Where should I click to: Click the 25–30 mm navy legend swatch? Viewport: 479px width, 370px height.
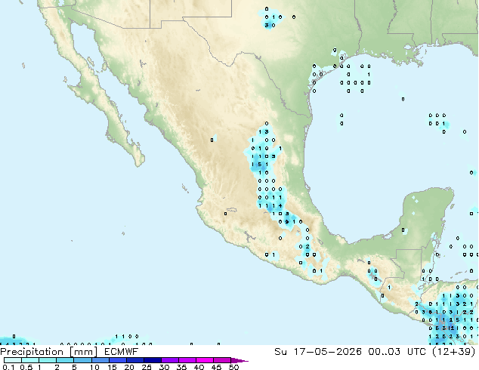(153, 360)
